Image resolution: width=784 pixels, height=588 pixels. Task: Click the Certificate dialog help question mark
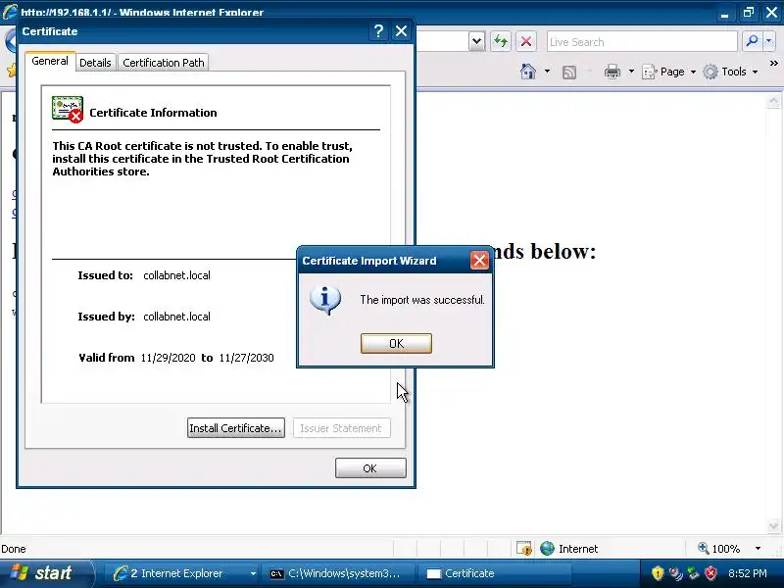coord(378,31)
